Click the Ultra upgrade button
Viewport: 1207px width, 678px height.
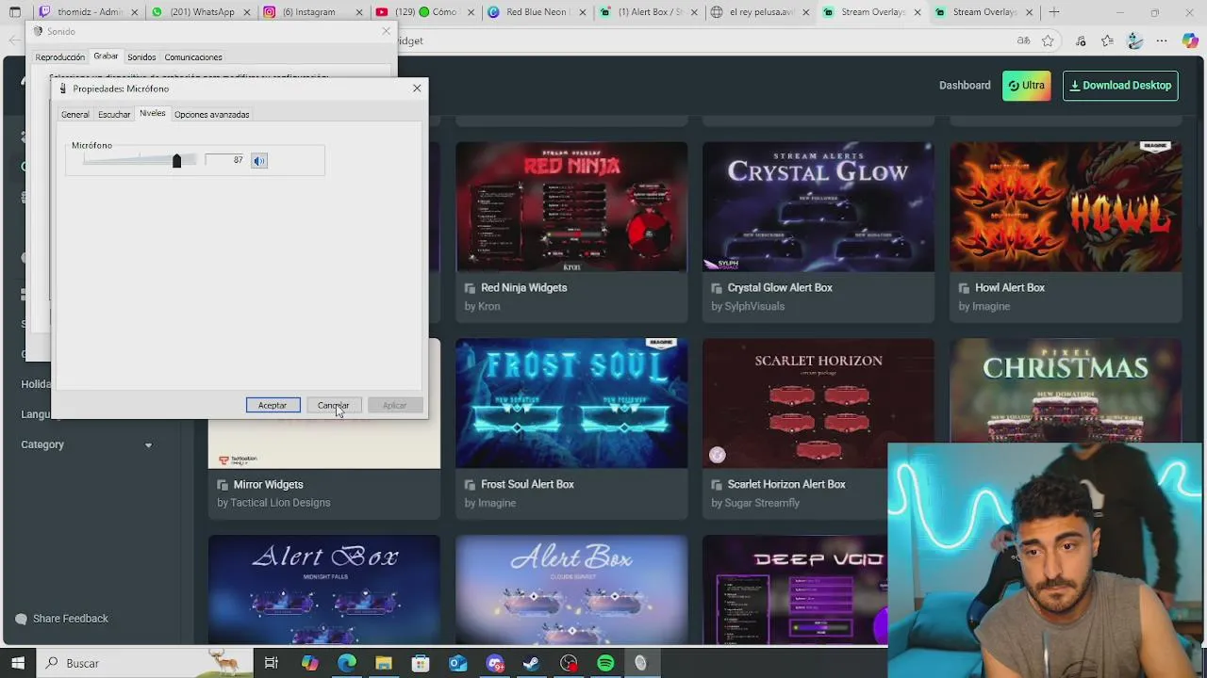[x=1026, y=85]
